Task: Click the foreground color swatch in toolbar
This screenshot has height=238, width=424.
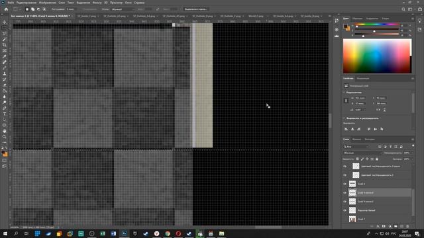Action: [x=3, y=153]
